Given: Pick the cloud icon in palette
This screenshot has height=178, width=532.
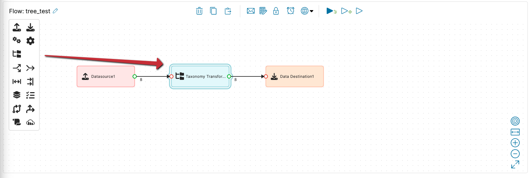Looking at the screenshot, I should pos(31,122).
